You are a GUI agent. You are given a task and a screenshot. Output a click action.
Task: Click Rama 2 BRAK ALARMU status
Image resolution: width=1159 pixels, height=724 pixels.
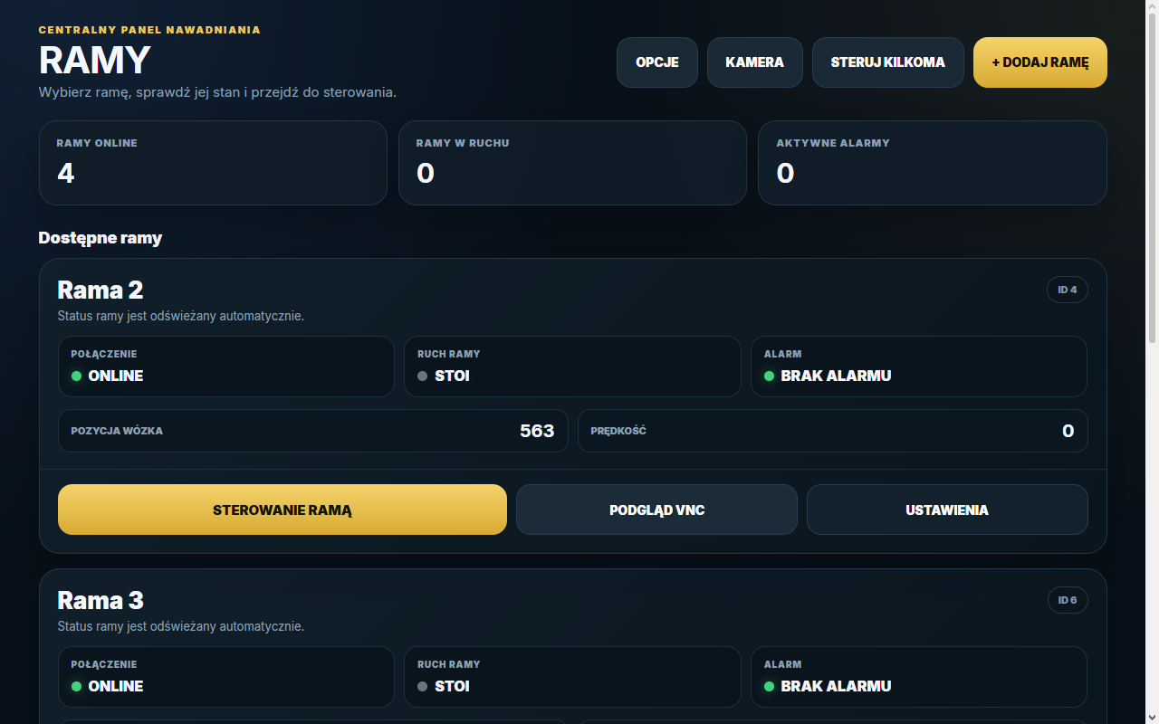coord(919,367)
